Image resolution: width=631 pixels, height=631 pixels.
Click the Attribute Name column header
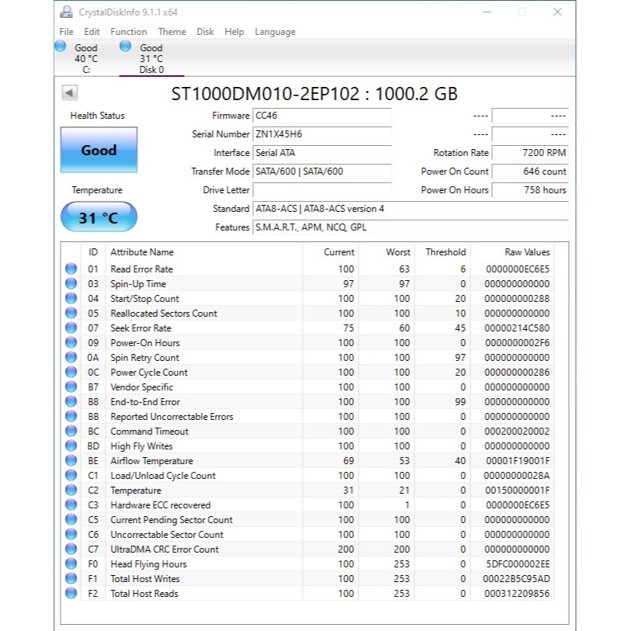tap(142, 252)
